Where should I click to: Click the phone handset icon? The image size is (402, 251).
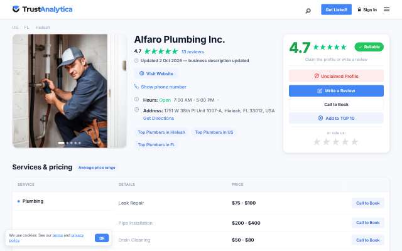(136, 87)
